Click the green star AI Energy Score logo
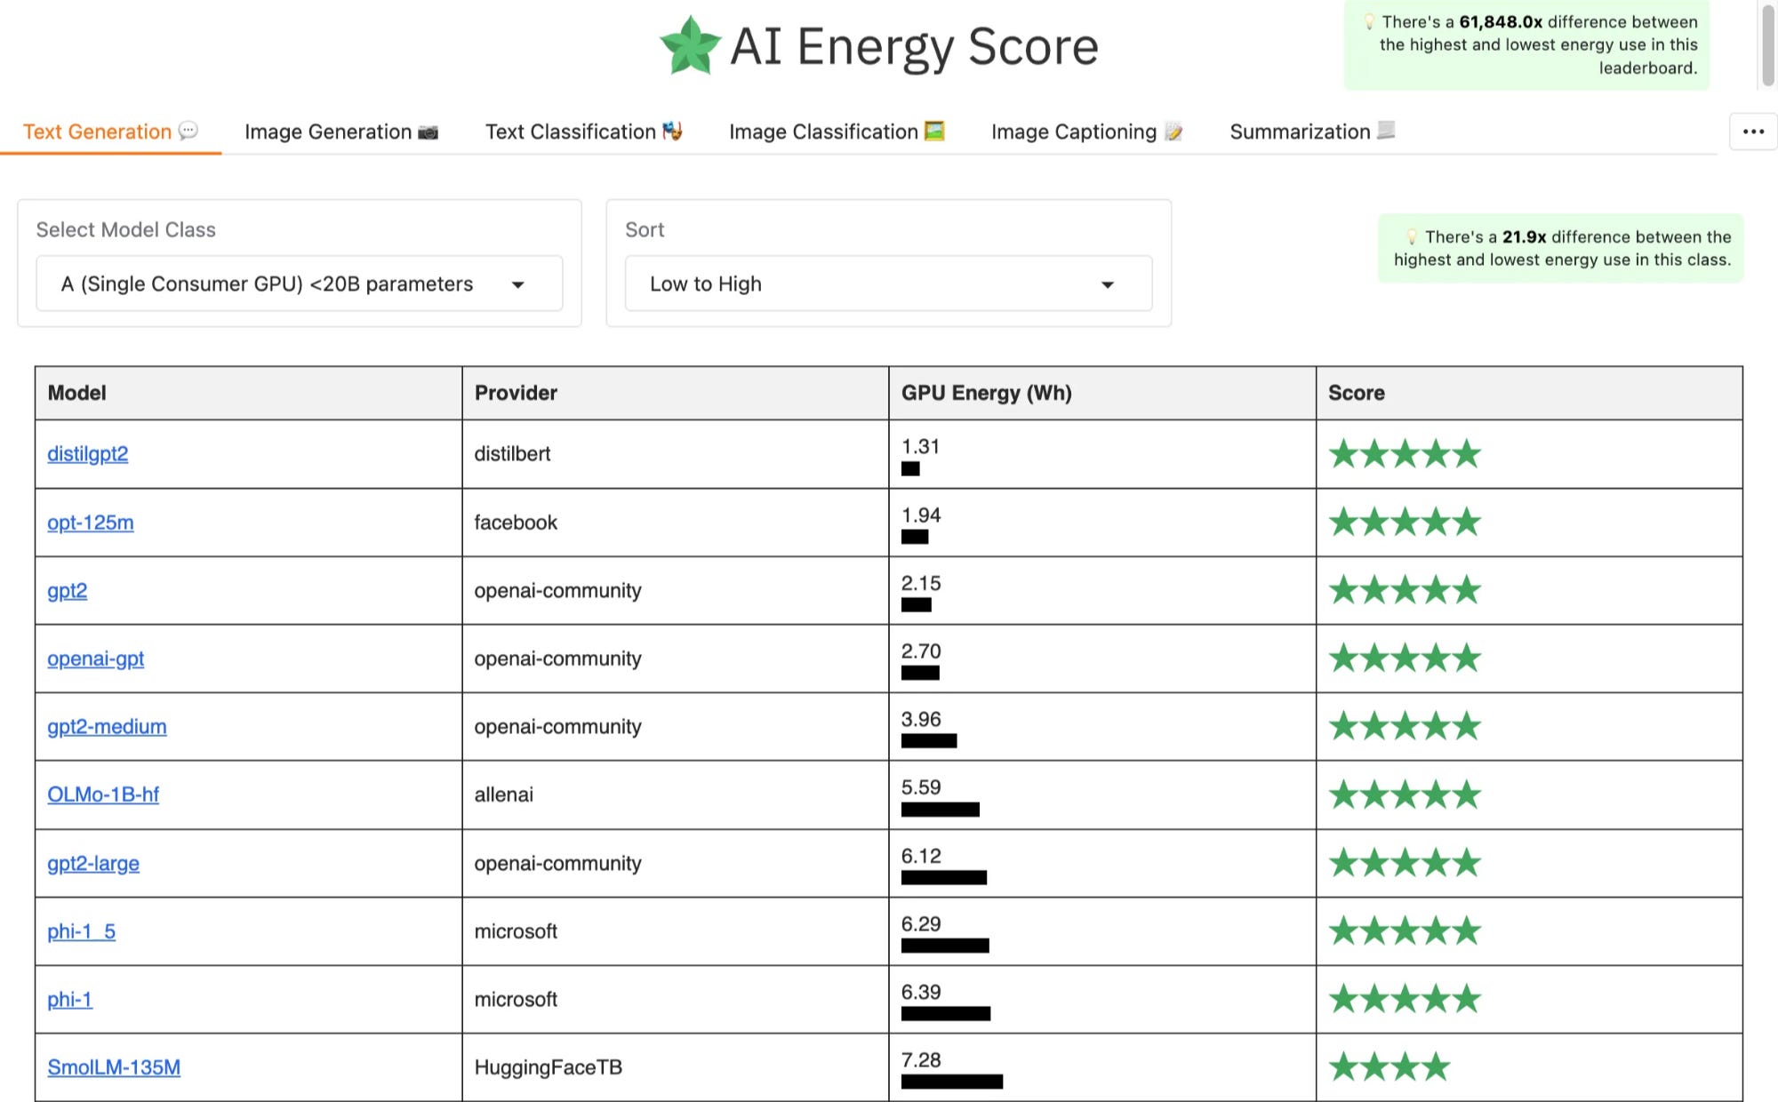 tap(690, 45)
